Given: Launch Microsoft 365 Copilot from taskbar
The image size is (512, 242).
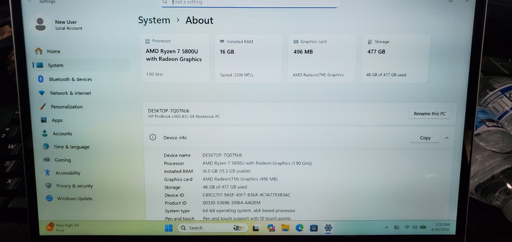Looking at the screenshot, I should (x=271, y=228).
